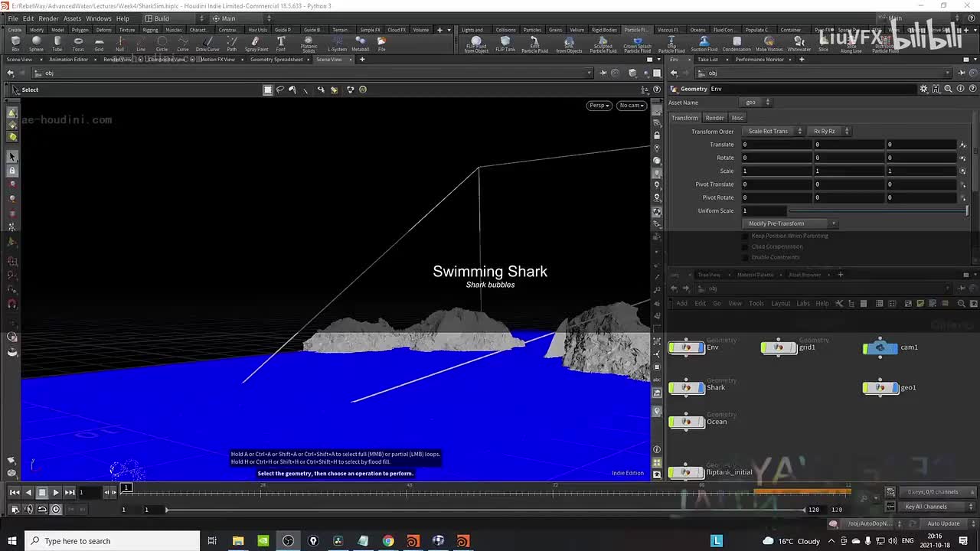Click the Spray Paint shelf tool

[x=256, y=44]
